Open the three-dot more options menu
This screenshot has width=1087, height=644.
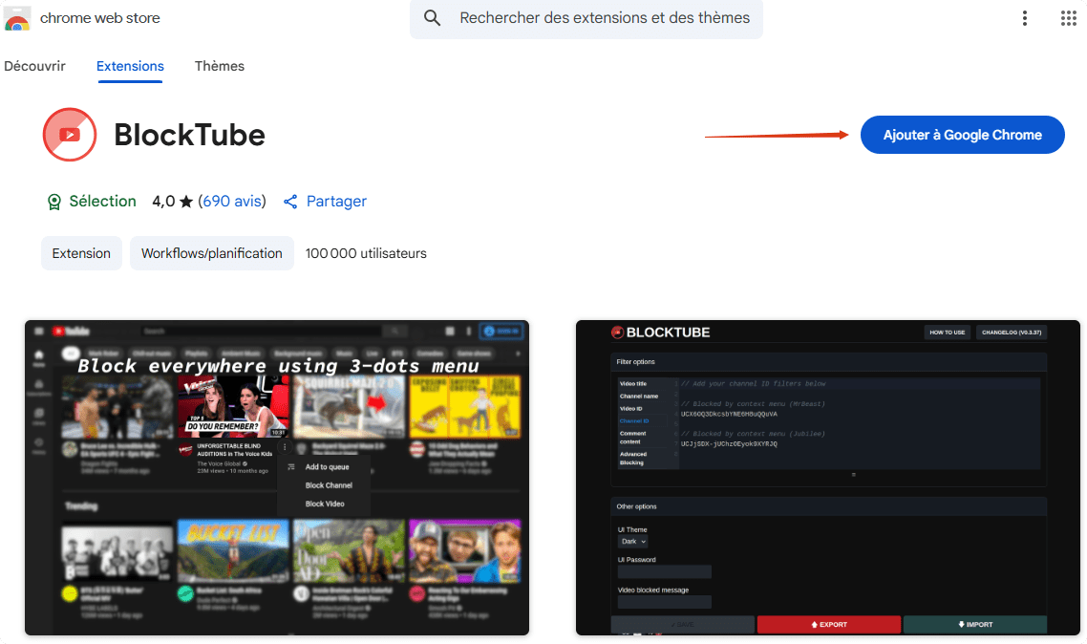click(x=1024, y=18)
